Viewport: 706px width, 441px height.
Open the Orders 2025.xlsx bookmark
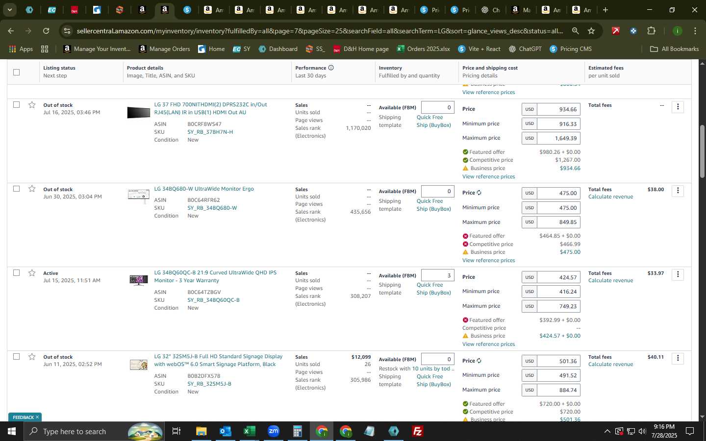tap(423, 49)
